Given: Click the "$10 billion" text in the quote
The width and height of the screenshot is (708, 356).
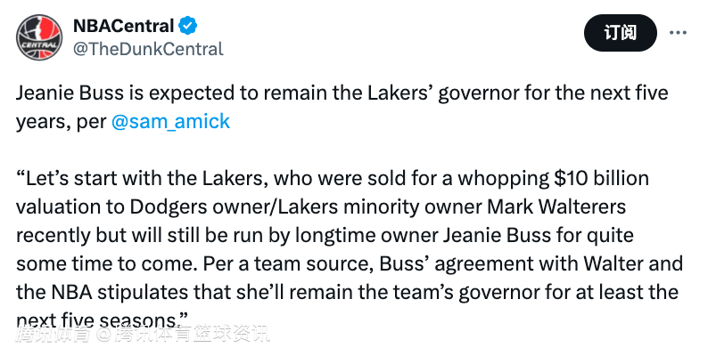Looking at the screenshot, I should point(601,179).
